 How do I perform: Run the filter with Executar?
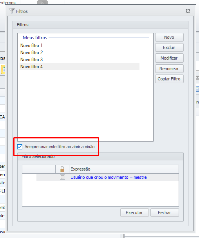(134, 213)
